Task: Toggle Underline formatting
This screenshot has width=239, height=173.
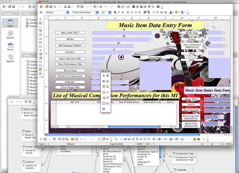Action: 123,13
